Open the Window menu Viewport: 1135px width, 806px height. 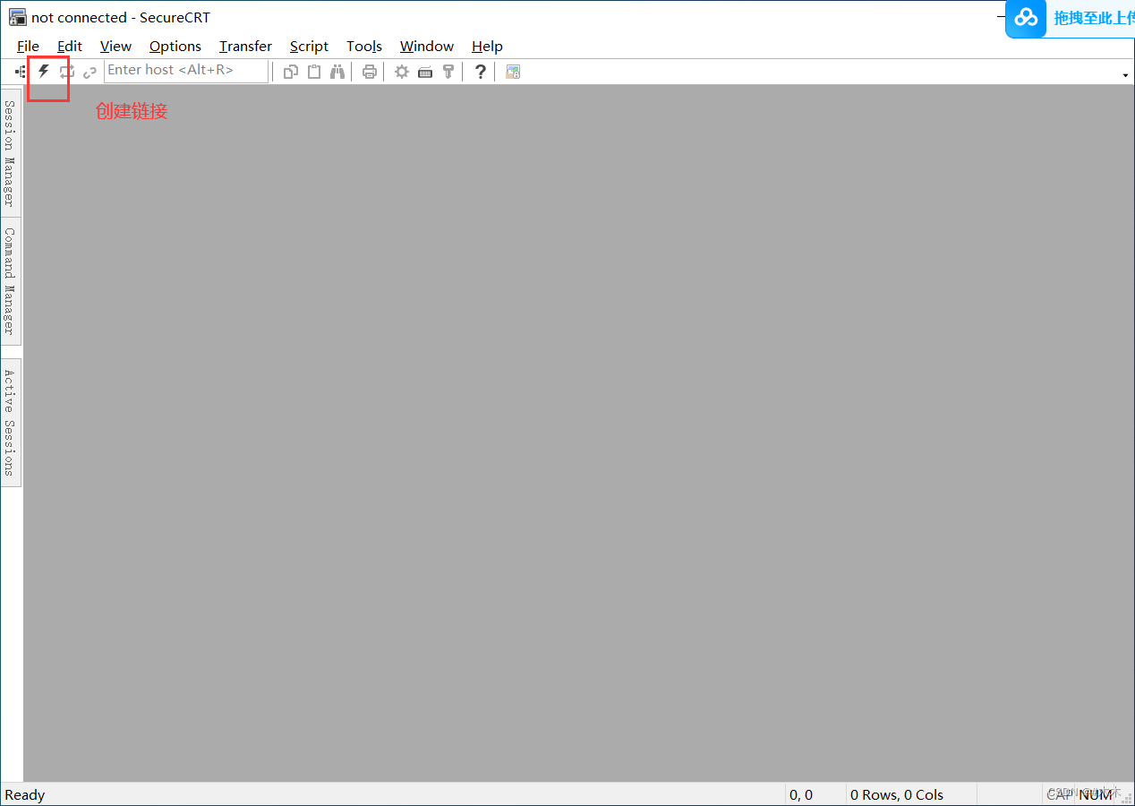click(427, 47)
